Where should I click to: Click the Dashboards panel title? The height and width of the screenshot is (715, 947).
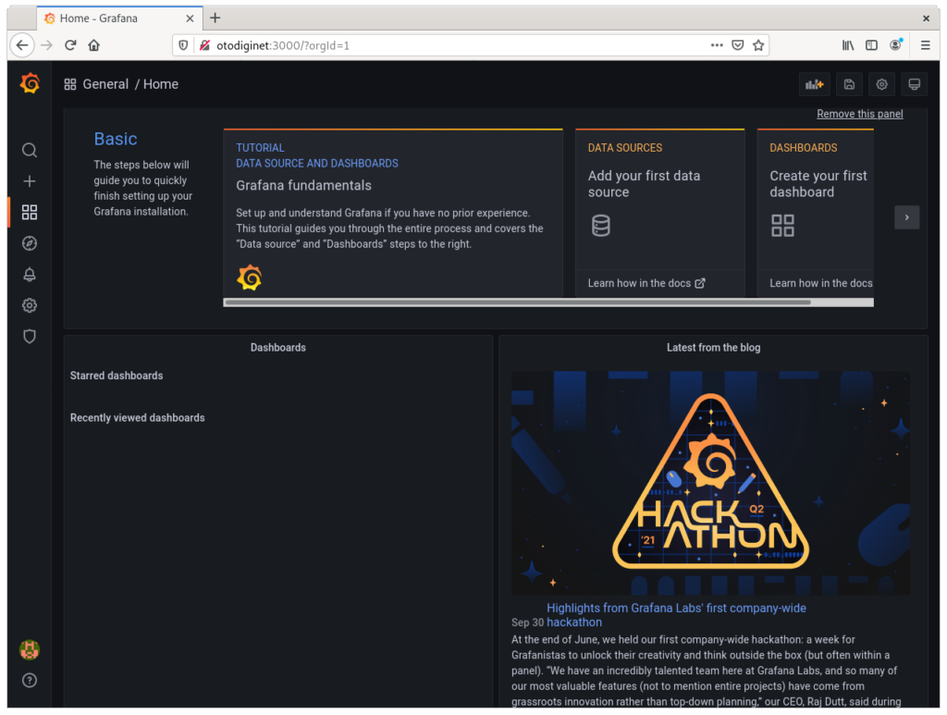[277, 347]
